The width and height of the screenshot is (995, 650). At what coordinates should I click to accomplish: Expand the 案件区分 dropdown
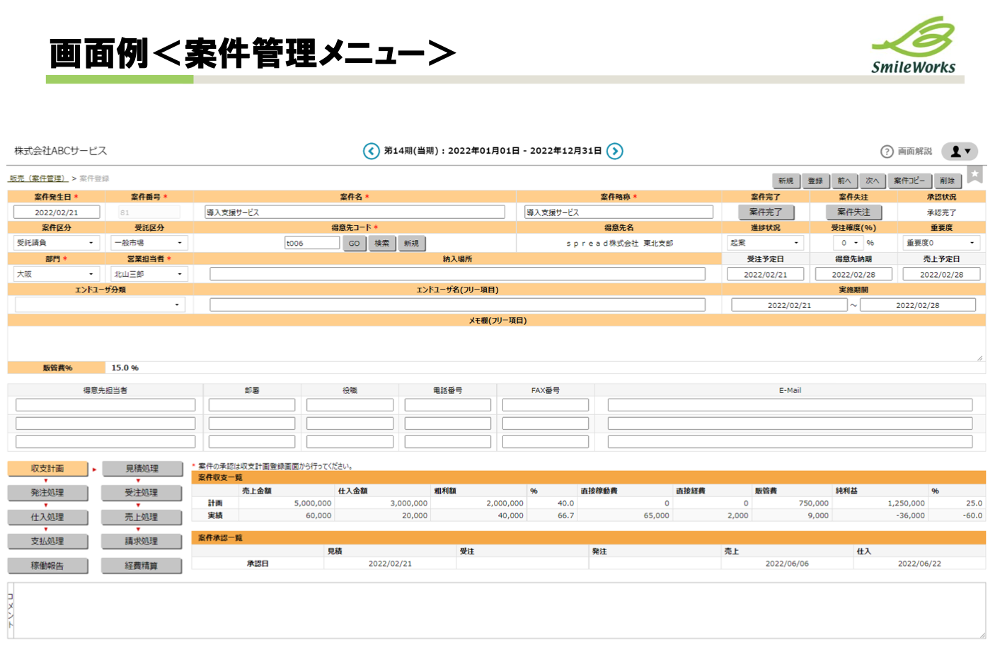coord(56,243)
